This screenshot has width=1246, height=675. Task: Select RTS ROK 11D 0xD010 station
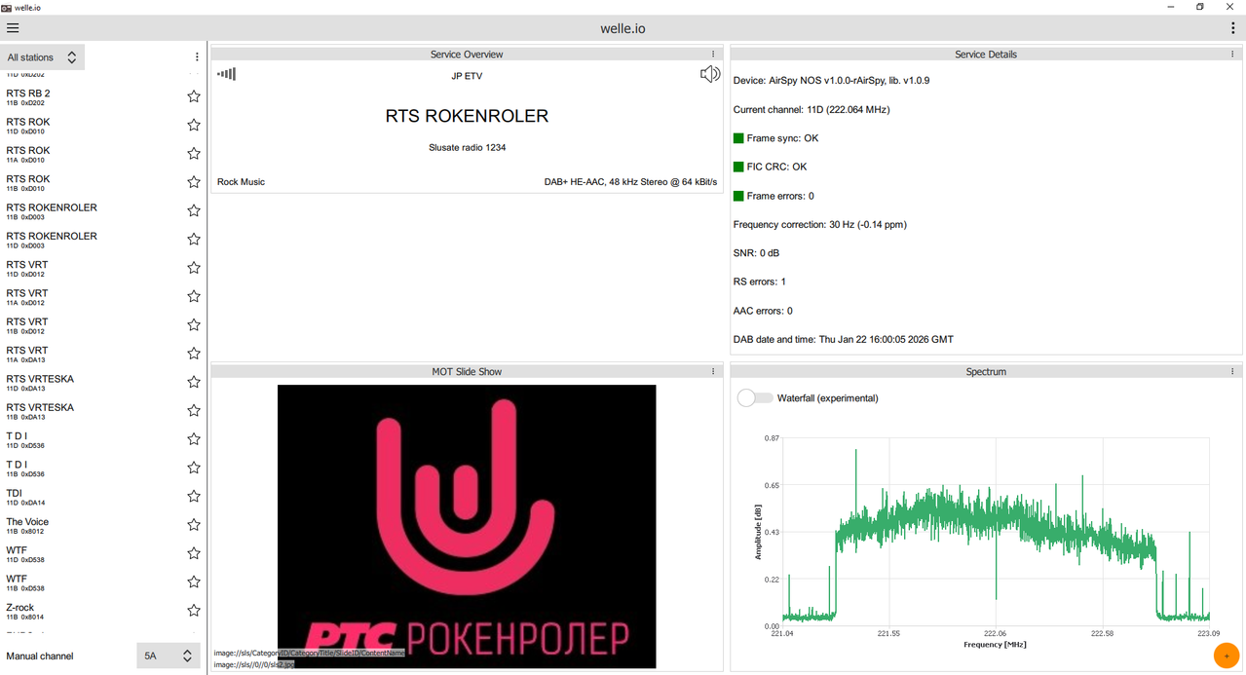pyautogui.click(x=93, y=125)
